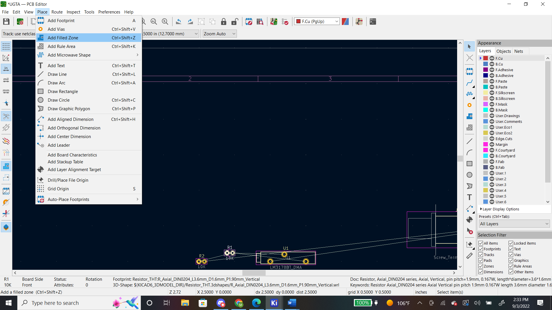Open the F.Cu layer selector dropdown

coord(317,22)
